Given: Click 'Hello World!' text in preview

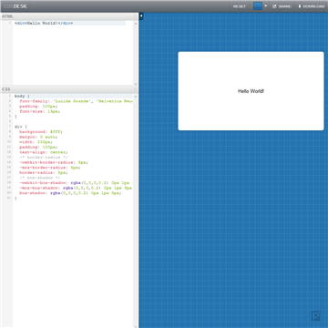Looking at the screenshot, I should [x=251, y=91].
